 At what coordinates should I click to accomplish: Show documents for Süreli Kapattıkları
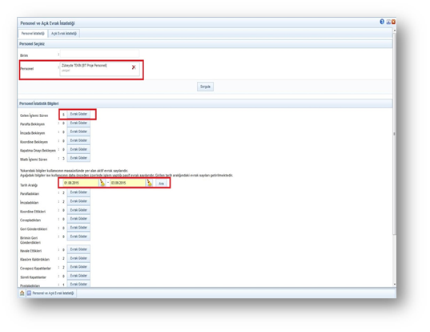[78, 276]
